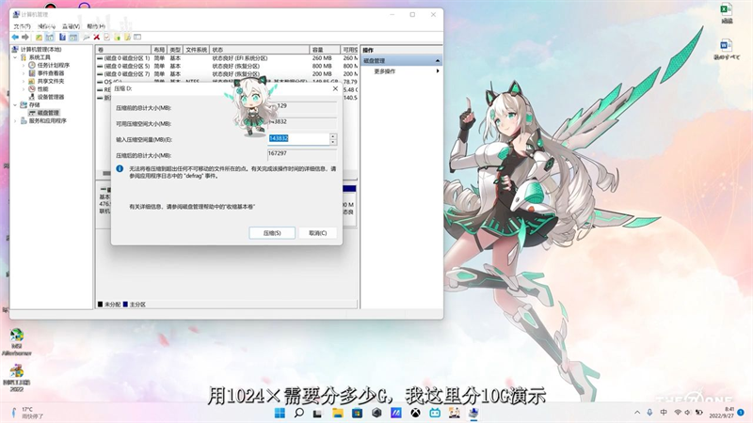Collapse the 存储 tree node
753x423 pixels.
[x=16, y=104]
